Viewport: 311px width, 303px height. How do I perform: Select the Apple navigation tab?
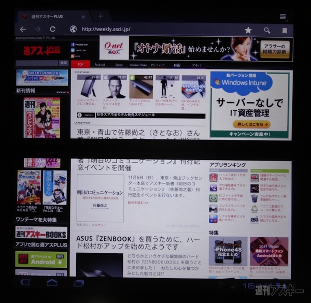click(119, 65)
